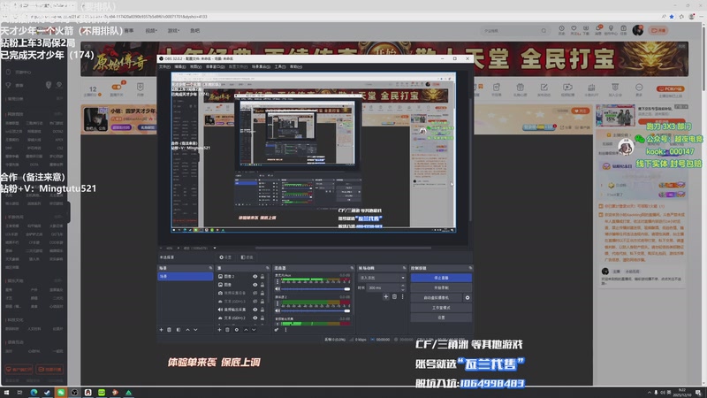Add a new source in Sources dock

pos(219,330)
